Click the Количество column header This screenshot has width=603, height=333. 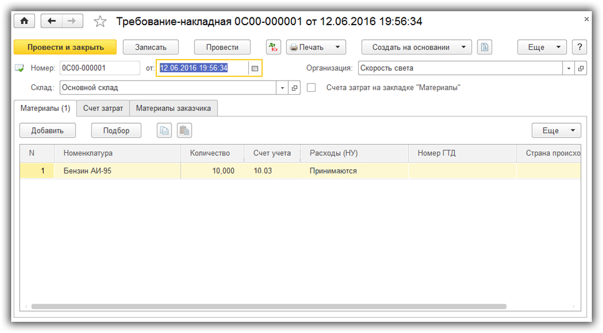pos(212,153)
